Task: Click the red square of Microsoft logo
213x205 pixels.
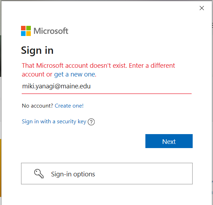Action: (x=23, y=28)
